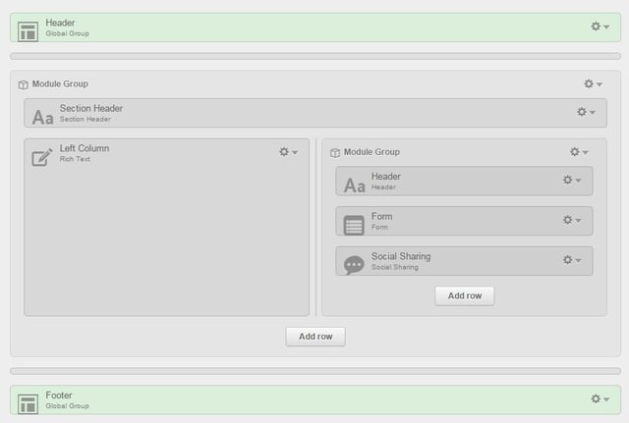Select the Left Column title text

point(85,148)
